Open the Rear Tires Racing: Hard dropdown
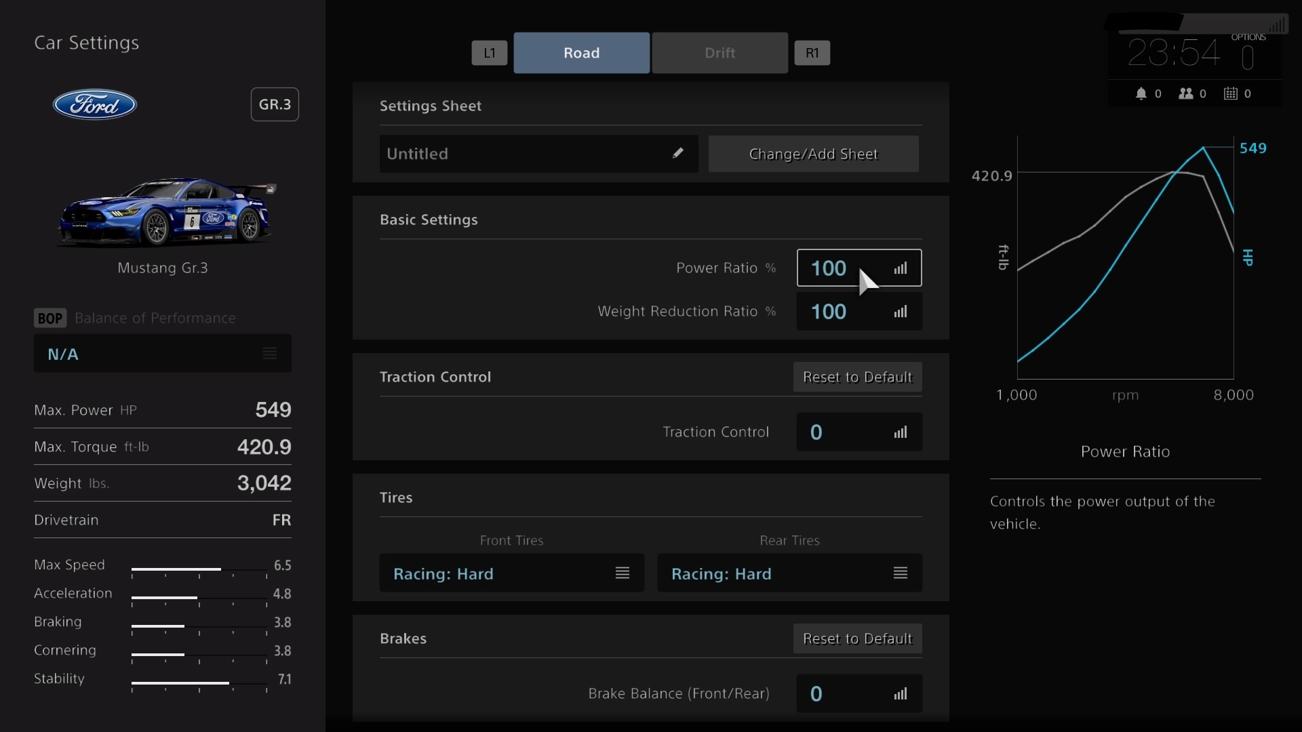Viewport: 1302px width, 732px height. click(x=789, y=573)
